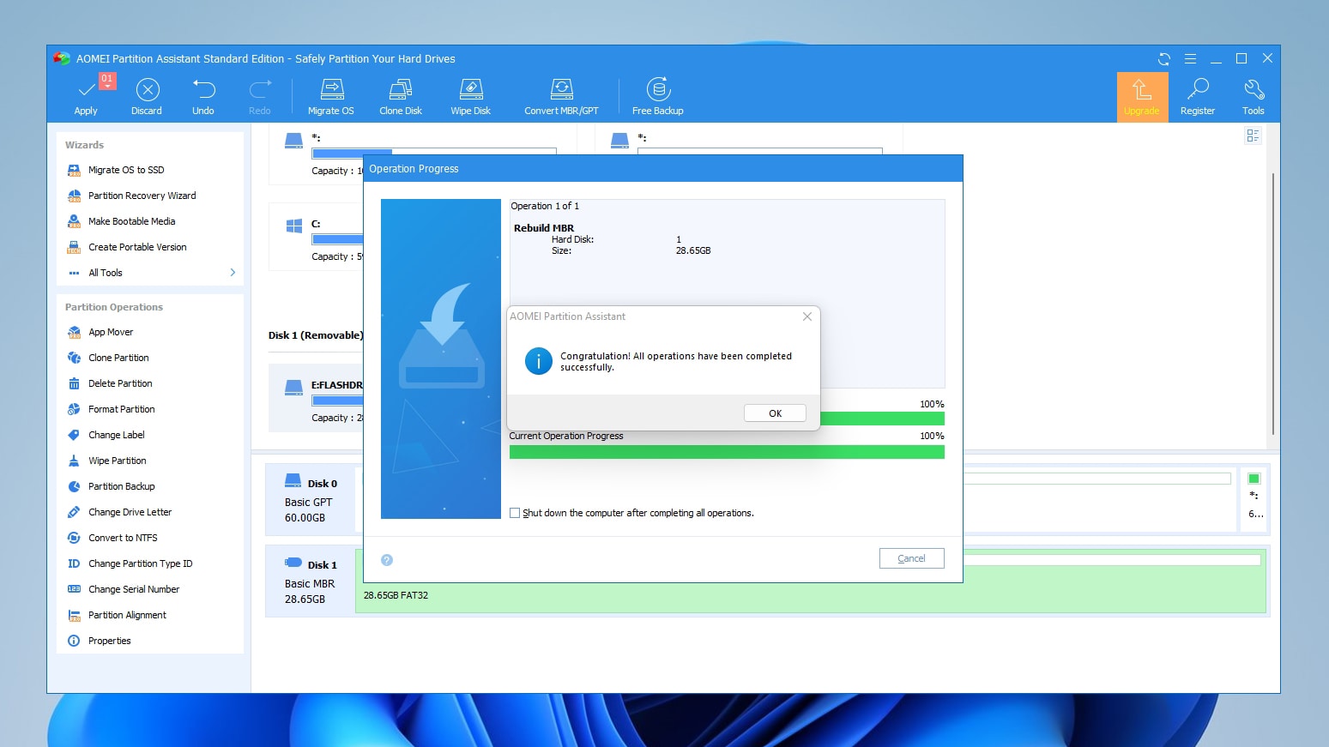
Task: Open the Register option
Action: click(1198, 96)
